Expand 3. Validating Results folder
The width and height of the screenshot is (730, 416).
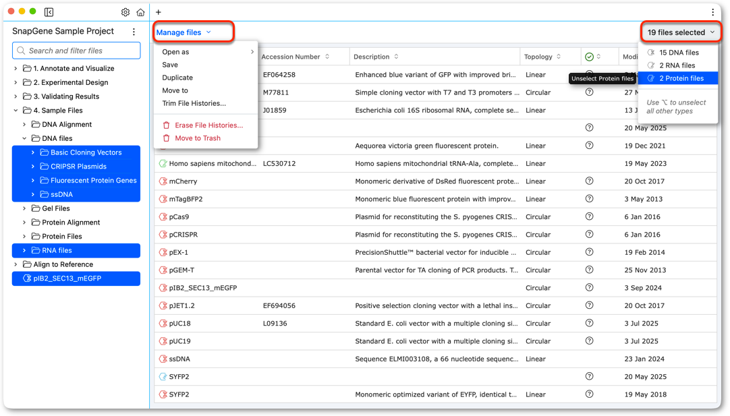pos(16,96)
